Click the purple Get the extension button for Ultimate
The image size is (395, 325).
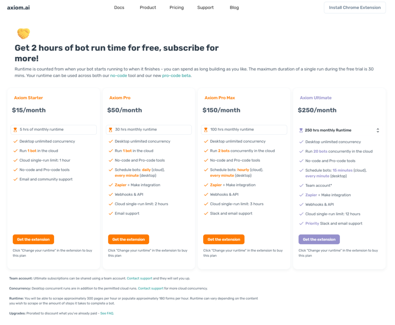point(319,239)
